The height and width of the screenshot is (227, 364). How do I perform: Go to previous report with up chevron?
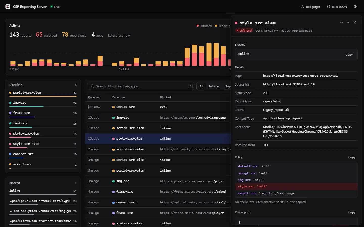[x=342, y=22]
